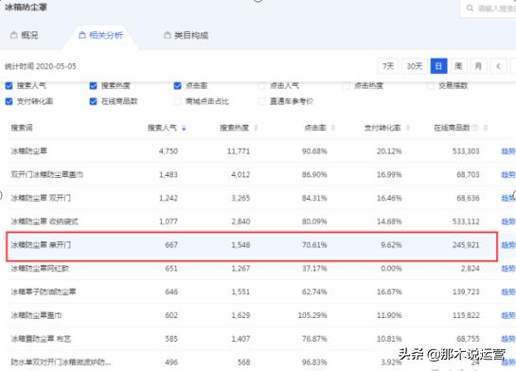Click the sort icon beside 搜索热度
This screenshot has width=516, height=371.
tap(256, 128)
